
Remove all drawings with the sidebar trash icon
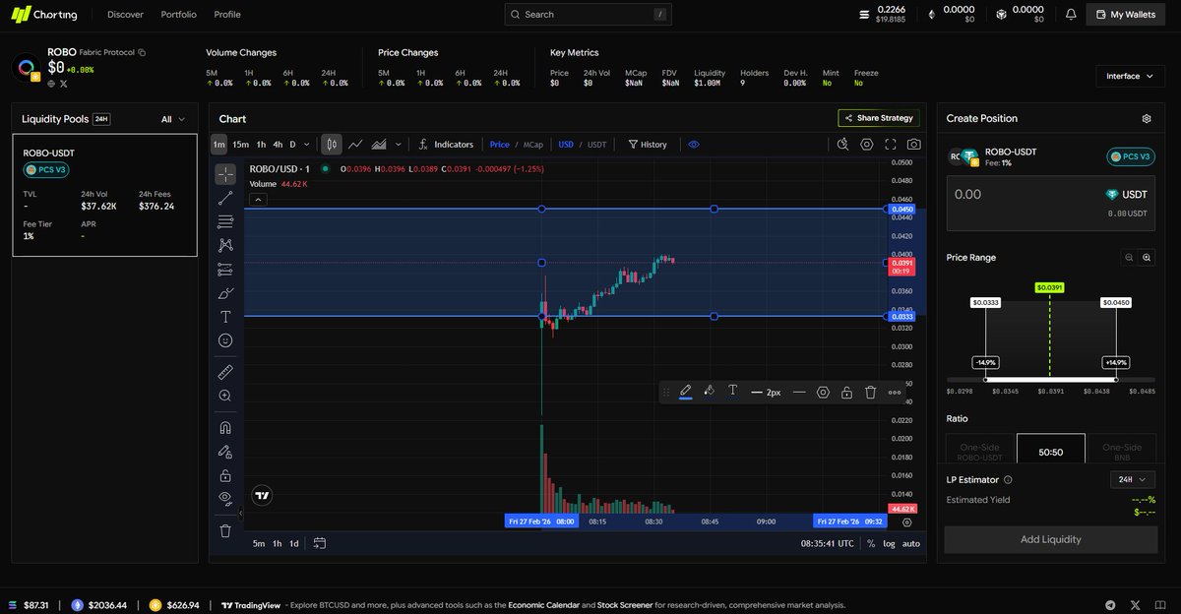tap(225, 530)
